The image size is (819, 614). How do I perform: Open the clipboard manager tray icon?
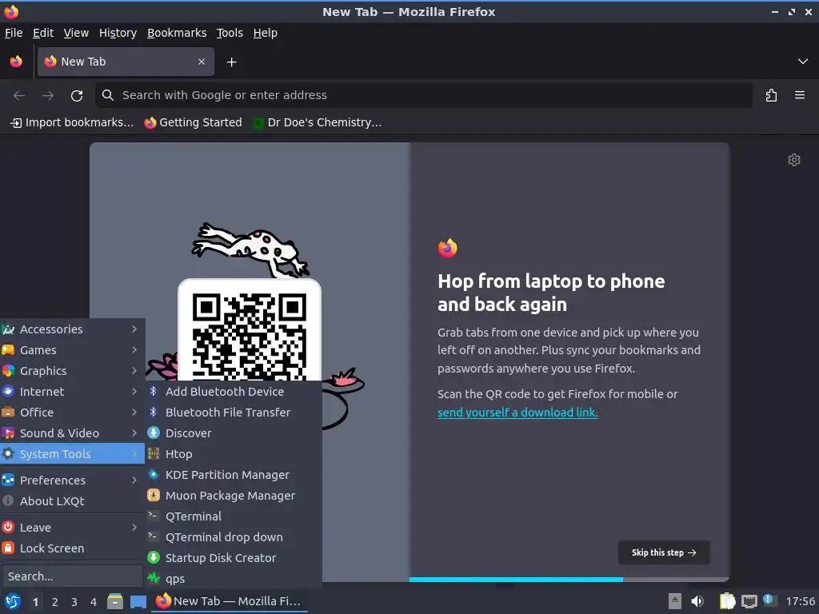pos(727,601)
